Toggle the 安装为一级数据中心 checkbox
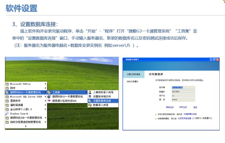The height and width of the screenshot is (143, 225). pos(193,118)
